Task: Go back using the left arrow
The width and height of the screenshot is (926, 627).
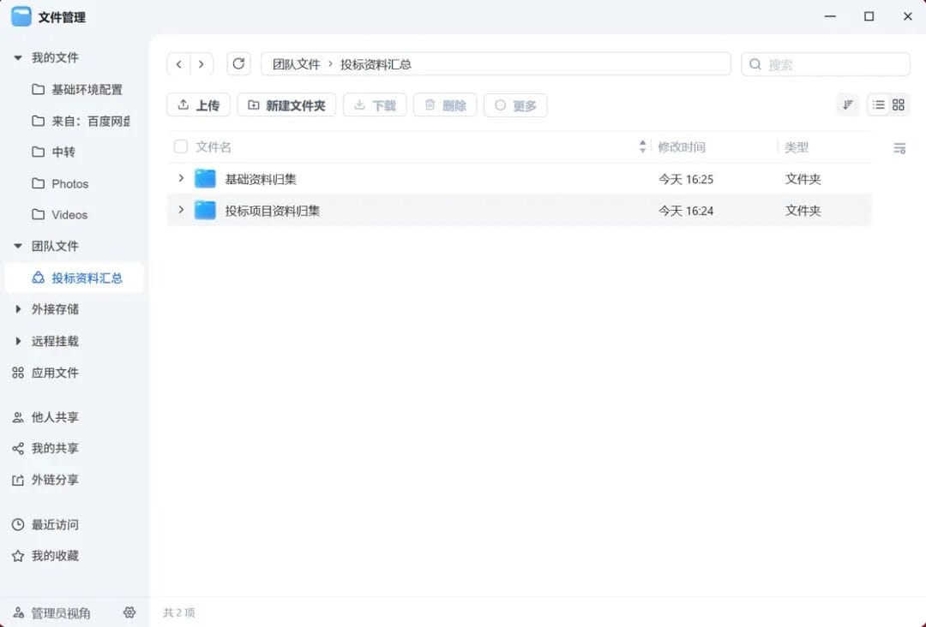Action: (178, 64)
